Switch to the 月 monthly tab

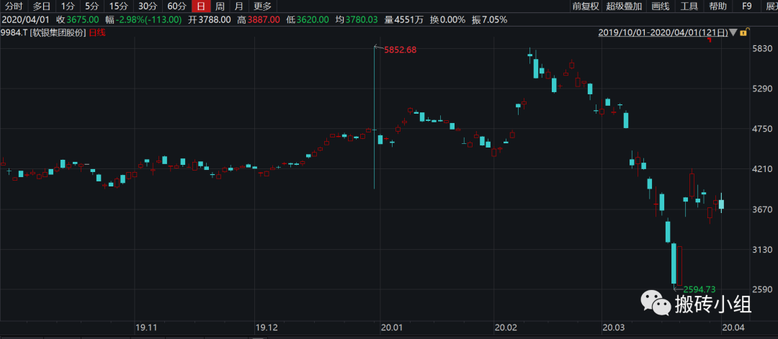(238, 6)
